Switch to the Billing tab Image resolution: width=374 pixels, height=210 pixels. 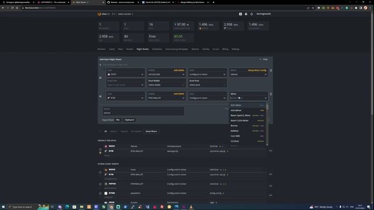click(x=225, y=49)
